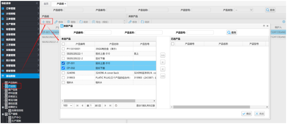This screenshot has height=124, width=287.
Task: Open 模具管理 menu section
Action: [x=20, y=40]
